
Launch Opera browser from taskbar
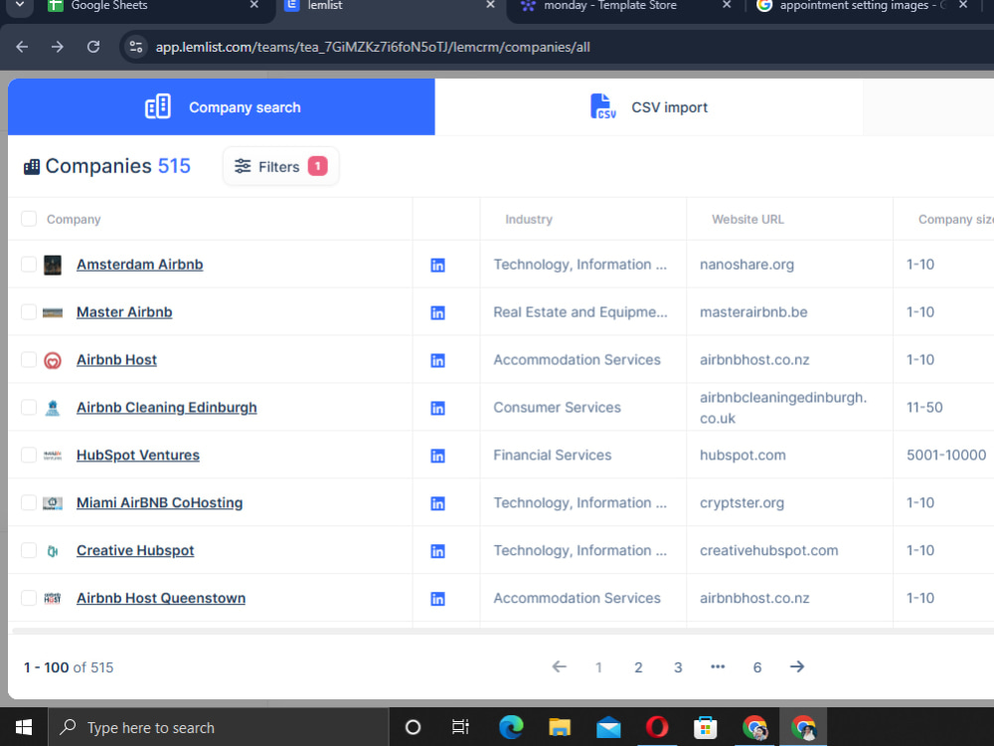[x=657, y=727]
